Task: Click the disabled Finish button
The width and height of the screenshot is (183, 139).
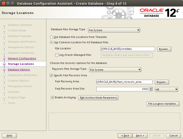Action: coord(157,136)
